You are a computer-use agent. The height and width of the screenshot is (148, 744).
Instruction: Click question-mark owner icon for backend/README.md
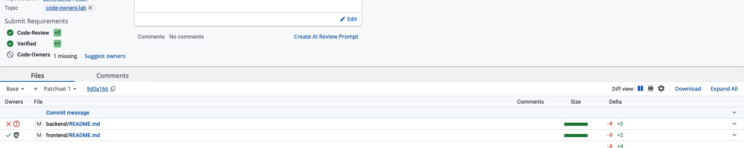click(x=16, y=124)
